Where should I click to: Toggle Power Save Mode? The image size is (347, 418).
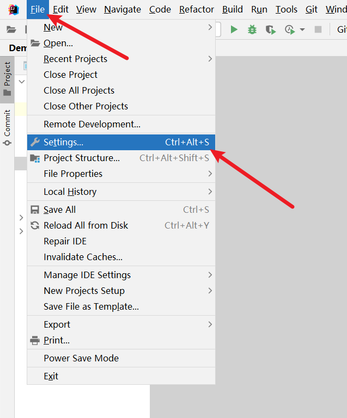click(121, 358)
